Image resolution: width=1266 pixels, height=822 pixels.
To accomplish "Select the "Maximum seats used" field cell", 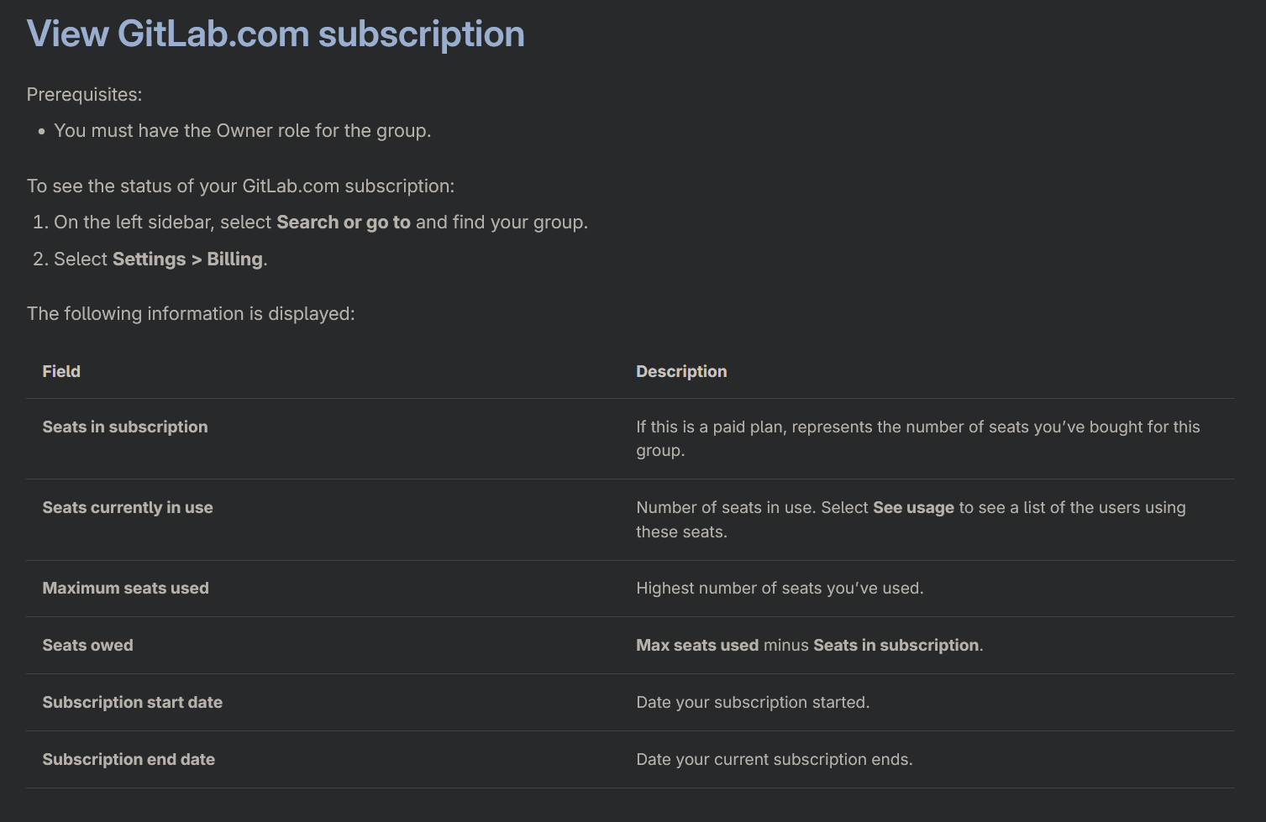I will click(x=126, y=589).
